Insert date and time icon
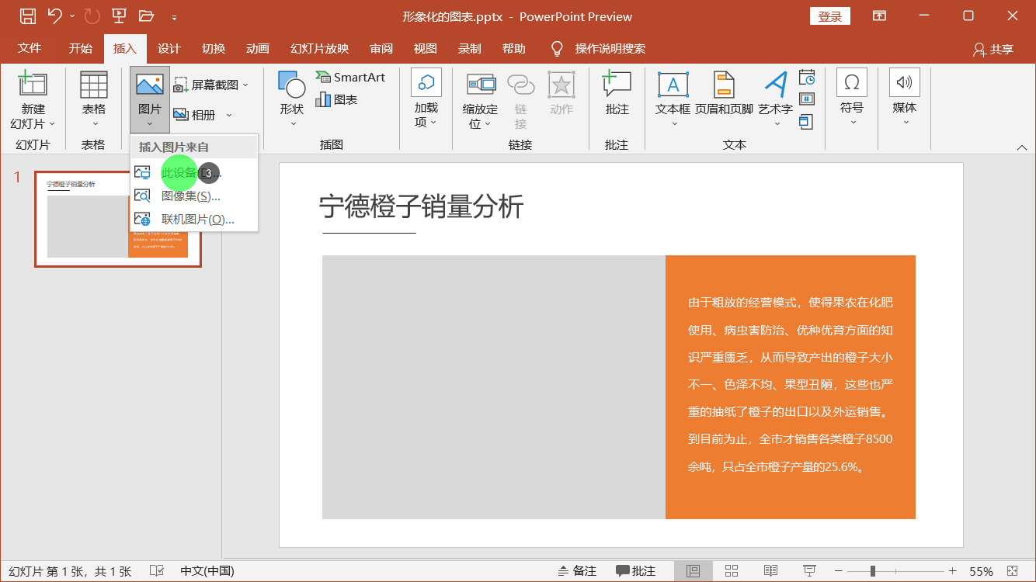The width and height of the screenshot is (1036, 582). [x=807, y=77]
